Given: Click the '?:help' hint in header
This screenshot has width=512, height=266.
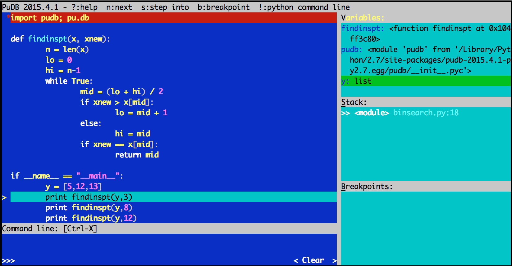Looking at the screenshot, I should pyautogui.click(x=85, y=7).
